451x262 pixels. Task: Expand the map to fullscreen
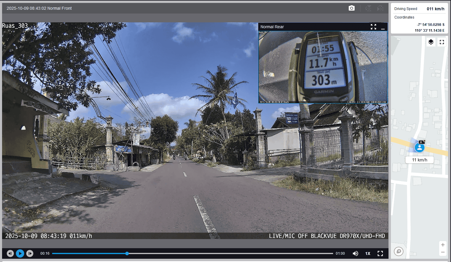tap(442, 42)
